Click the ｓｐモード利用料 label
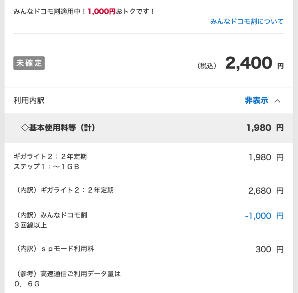Screen dimensions: 298x293 point(67,249)
